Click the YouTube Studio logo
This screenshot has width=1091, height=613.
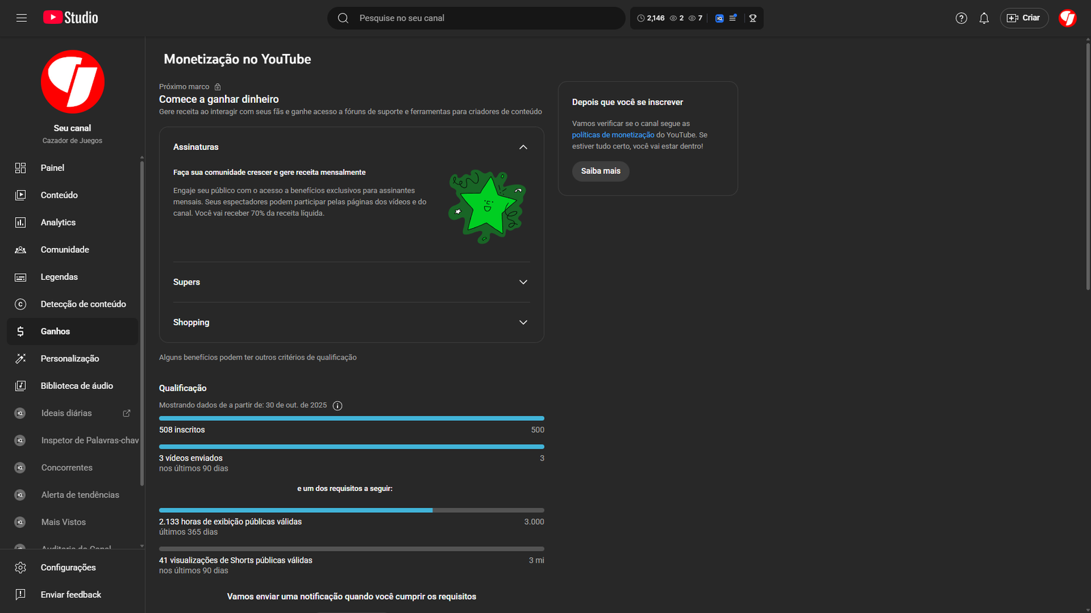(71, 18)
